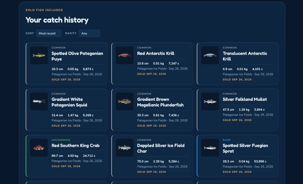
Task: Click the Translucent Antarctic Krill image
Action: (210, 55)
